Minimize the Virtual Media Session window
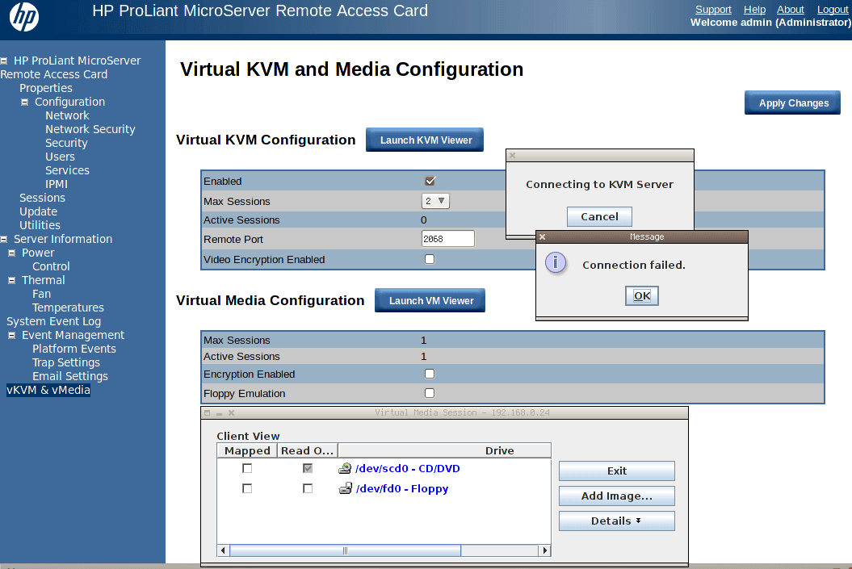The width and height of the screenshot is (852, 569). tap(220, 413)
